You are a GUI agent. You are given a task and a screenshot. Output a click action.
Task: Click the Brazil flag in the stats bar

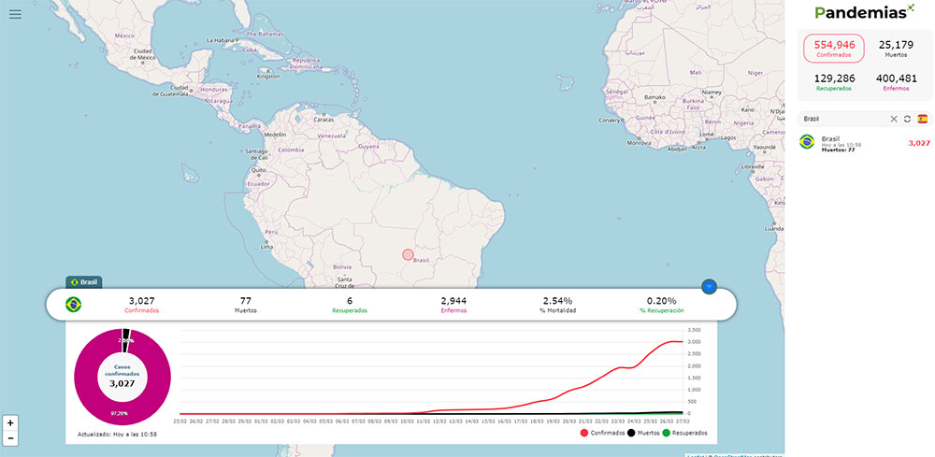click(x=73, y=304)
